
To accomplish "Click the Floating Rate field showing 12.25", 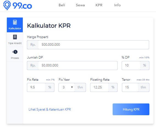I will (99, 87).
